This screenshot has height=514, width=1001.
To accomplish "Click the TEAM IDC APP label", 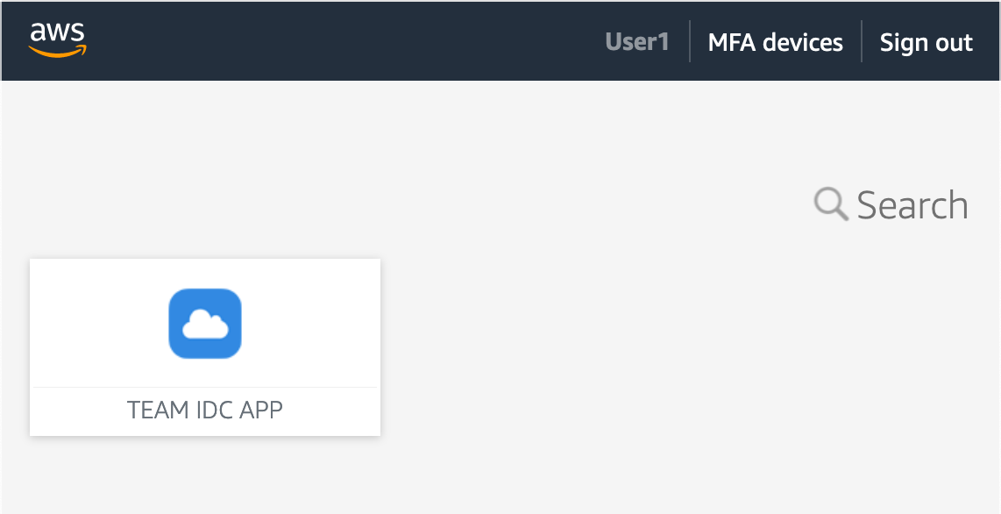I will (204, 409).
